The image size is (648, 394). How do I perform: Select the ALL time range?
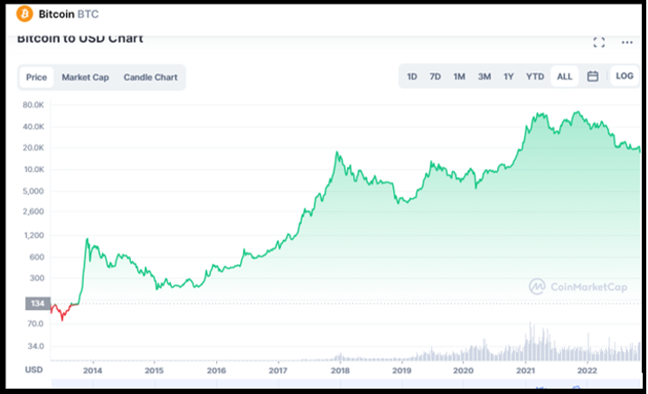click(565, 76)
